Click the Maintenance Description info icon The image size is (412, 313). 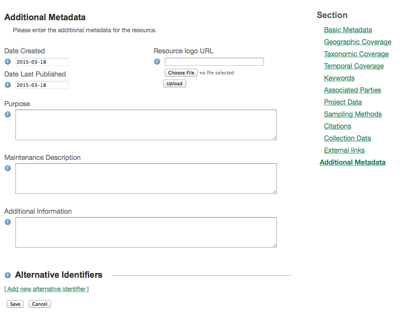click(7, 168)
